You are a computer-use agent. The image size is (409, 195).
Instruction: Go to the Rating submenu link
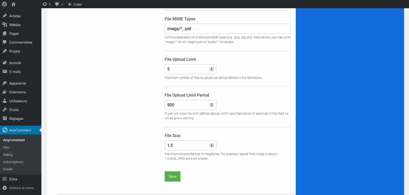tap(8, 155)
